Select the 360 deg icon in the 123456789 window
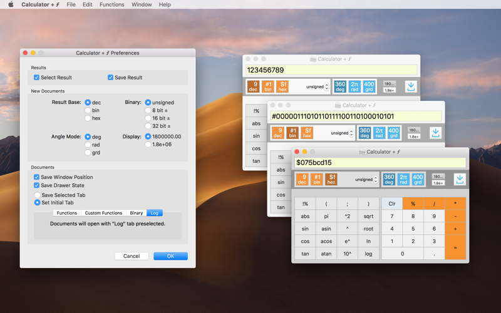Viewport: 501px width, 313px height. pos(340,86)
